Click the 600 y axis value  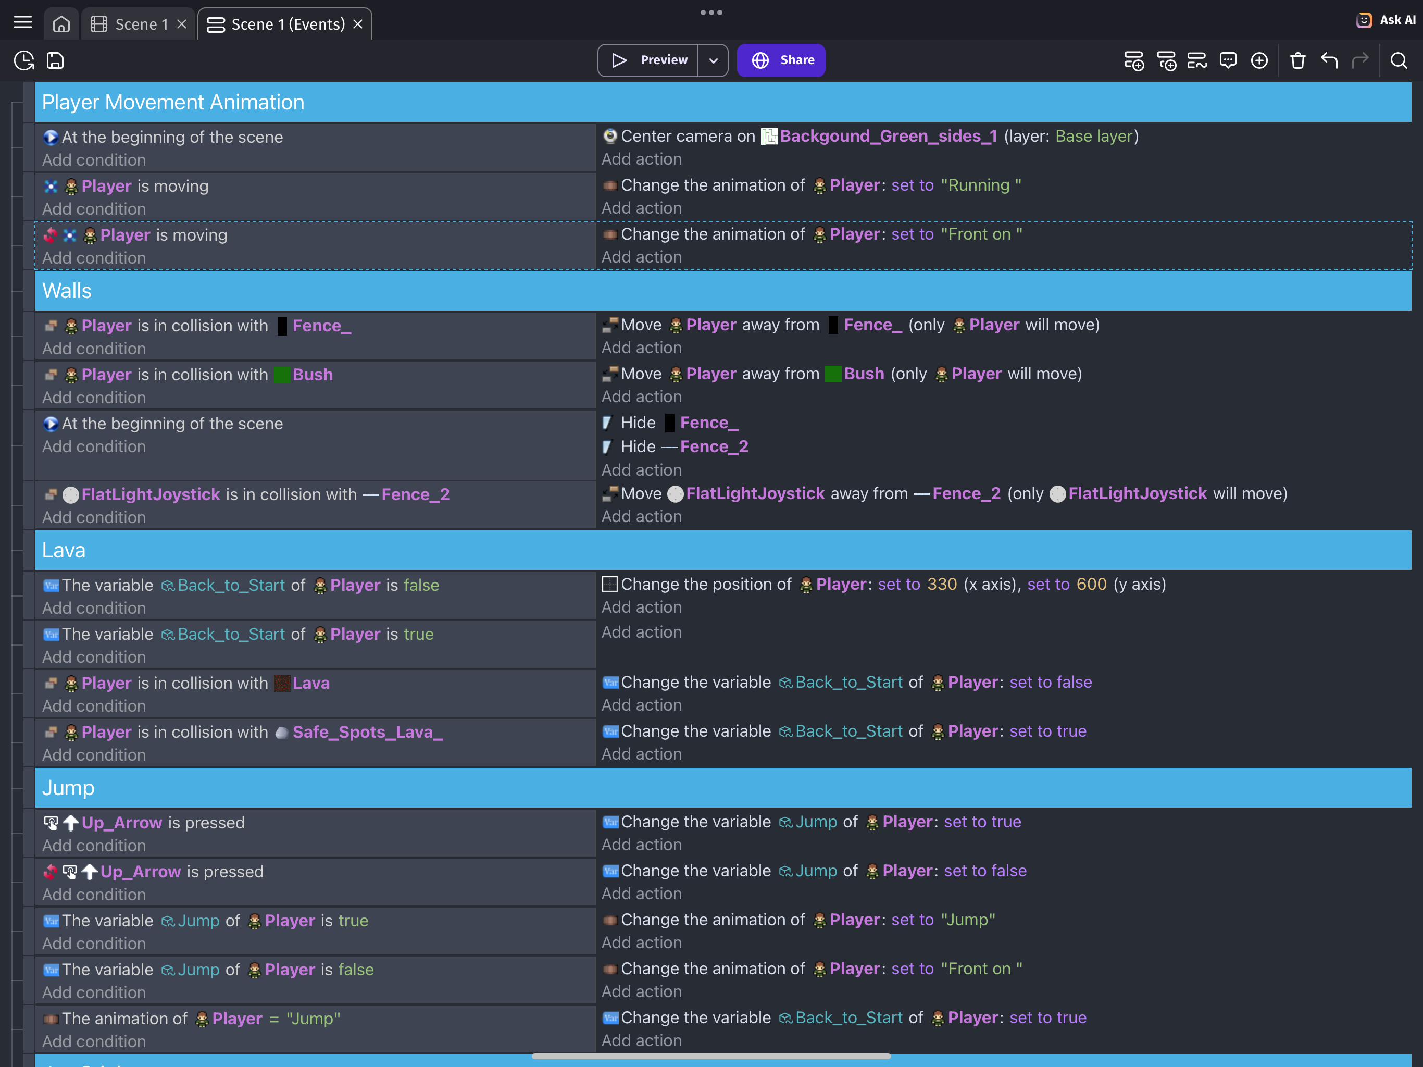click(1091, 585)
